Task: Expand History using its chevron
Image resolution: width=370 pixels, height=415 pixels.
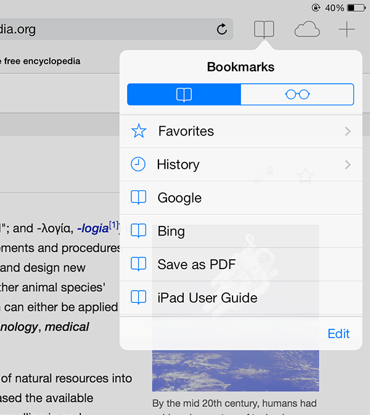Action: tap(348, 164)
